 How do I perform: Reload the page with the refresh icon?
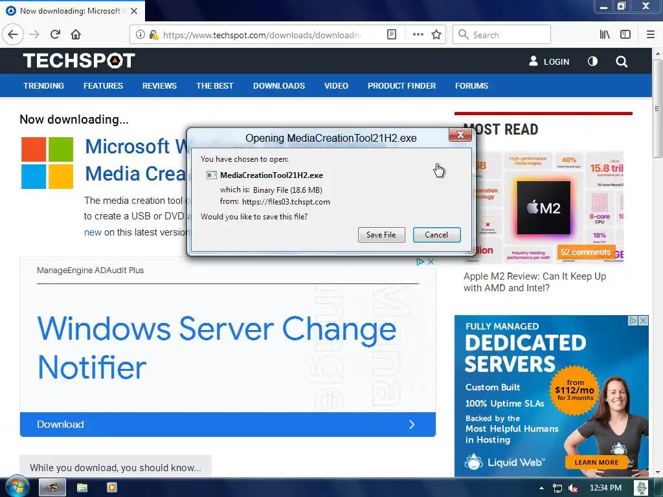tap(56, 35)
